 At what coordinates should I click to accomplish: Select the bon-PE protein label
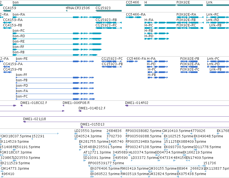click(x=22, y=59)
